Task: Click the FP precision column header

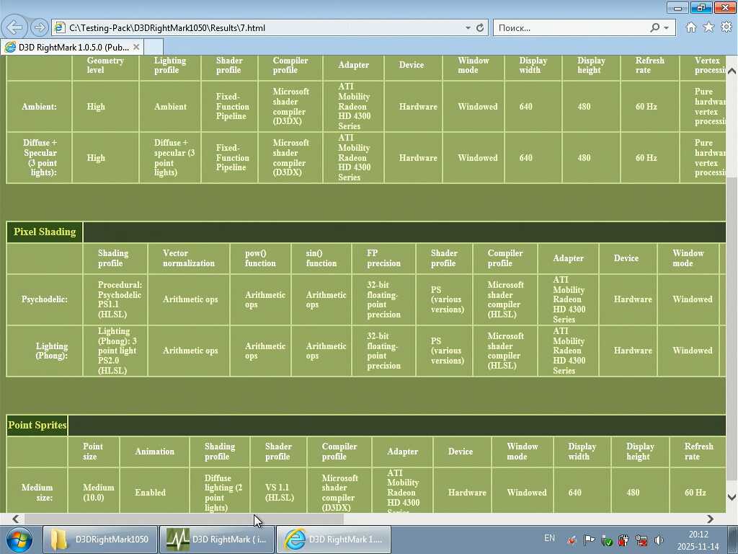Action: pyautogui.click(x=383, y=258)
